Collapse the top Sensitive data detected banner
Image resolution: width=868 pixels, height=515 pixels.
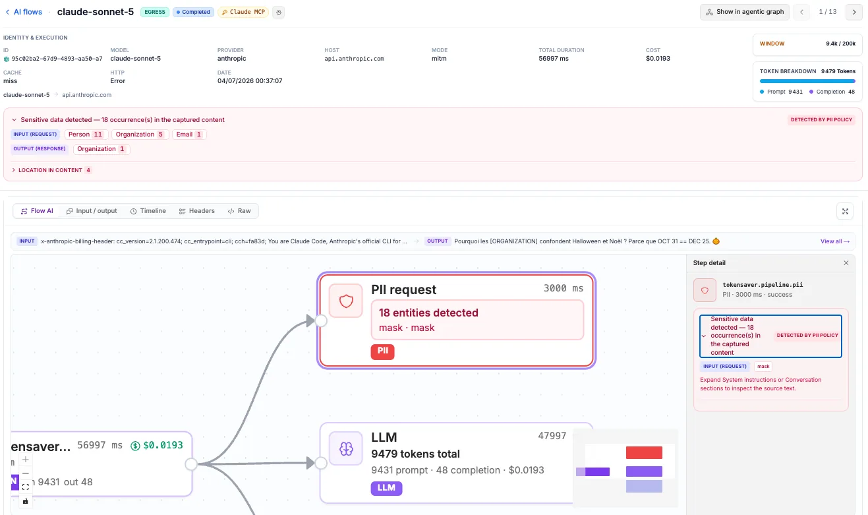coord(14,120)
